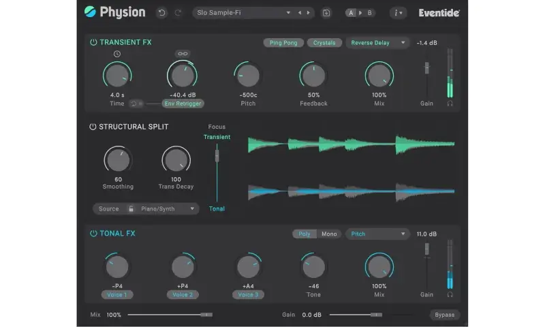Click the redo arrow icon
This screenshot has height=327, width=545.
click(178, 12)
